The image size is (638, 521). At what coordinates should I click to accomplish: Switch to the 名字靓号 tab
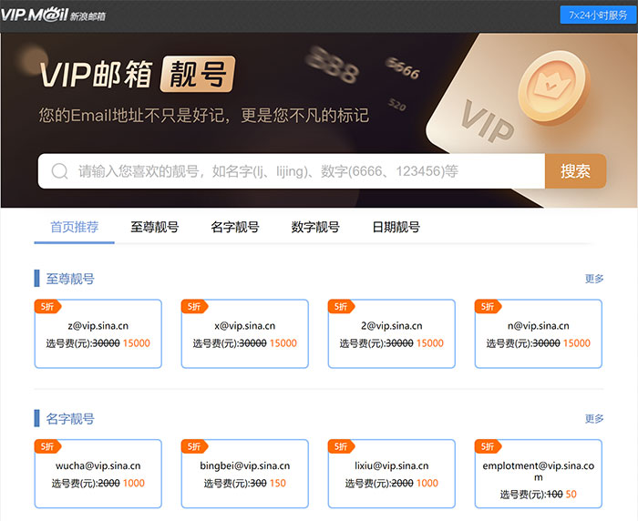(x=235, y=227)
